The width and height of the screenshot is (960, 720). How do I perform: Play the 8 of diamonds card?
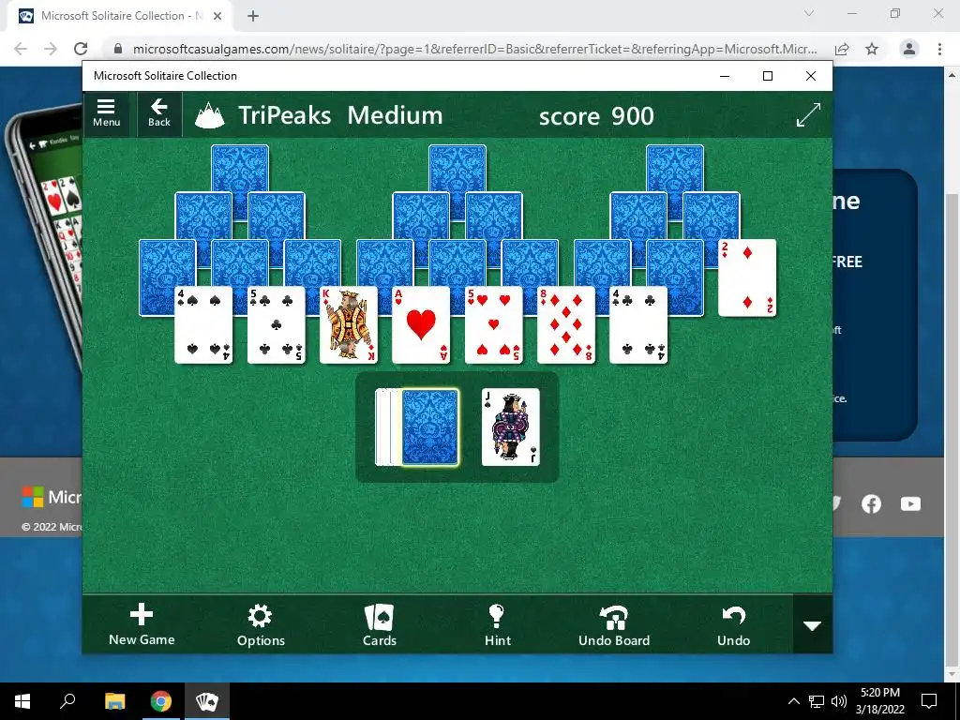click(566, 325)
